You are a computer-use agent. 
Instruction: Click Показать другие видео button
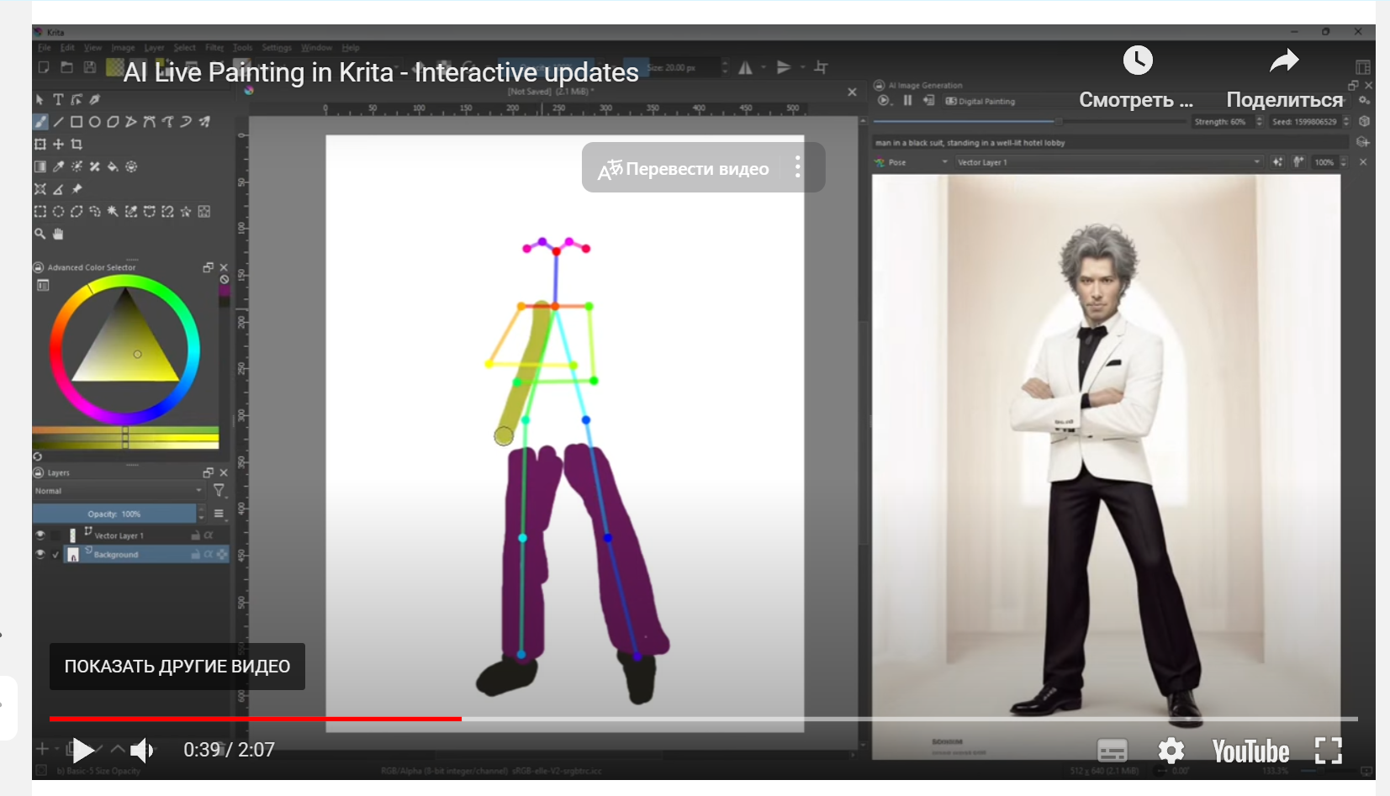pyautogui.click(x=177, y=667)
